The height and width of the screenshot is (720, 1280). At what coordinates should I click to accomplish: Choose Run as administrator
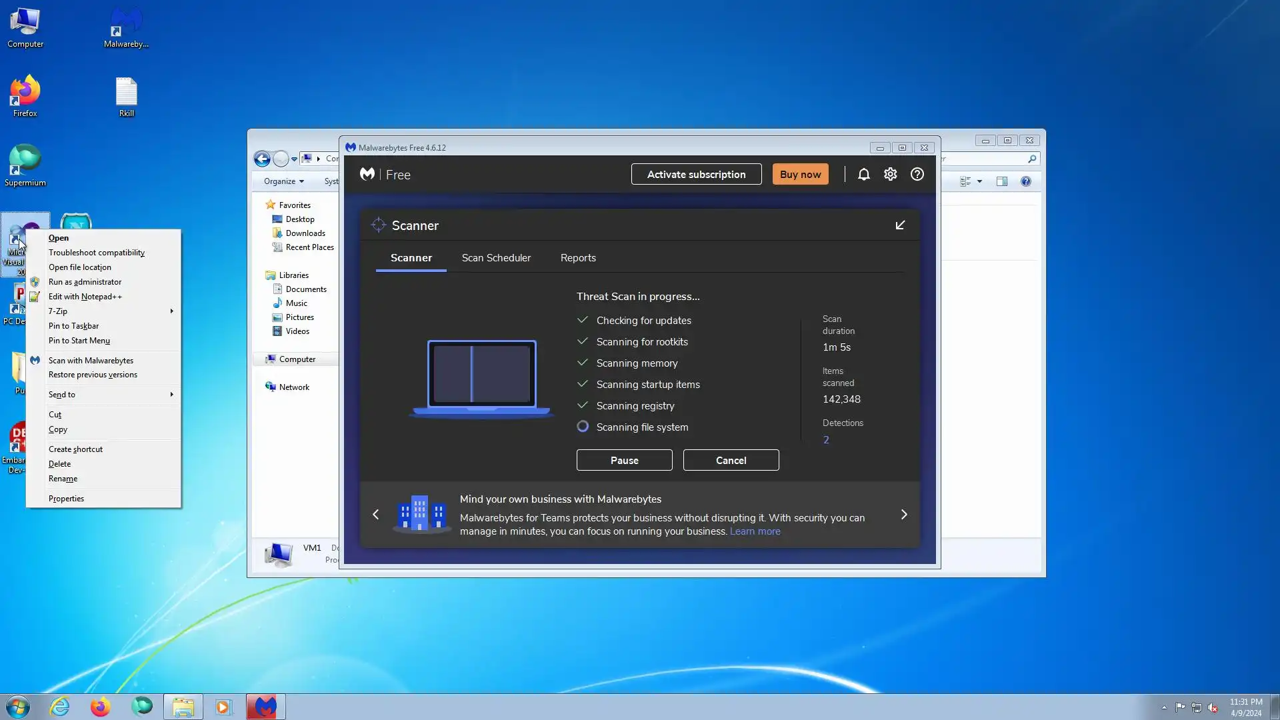point(85,282)
